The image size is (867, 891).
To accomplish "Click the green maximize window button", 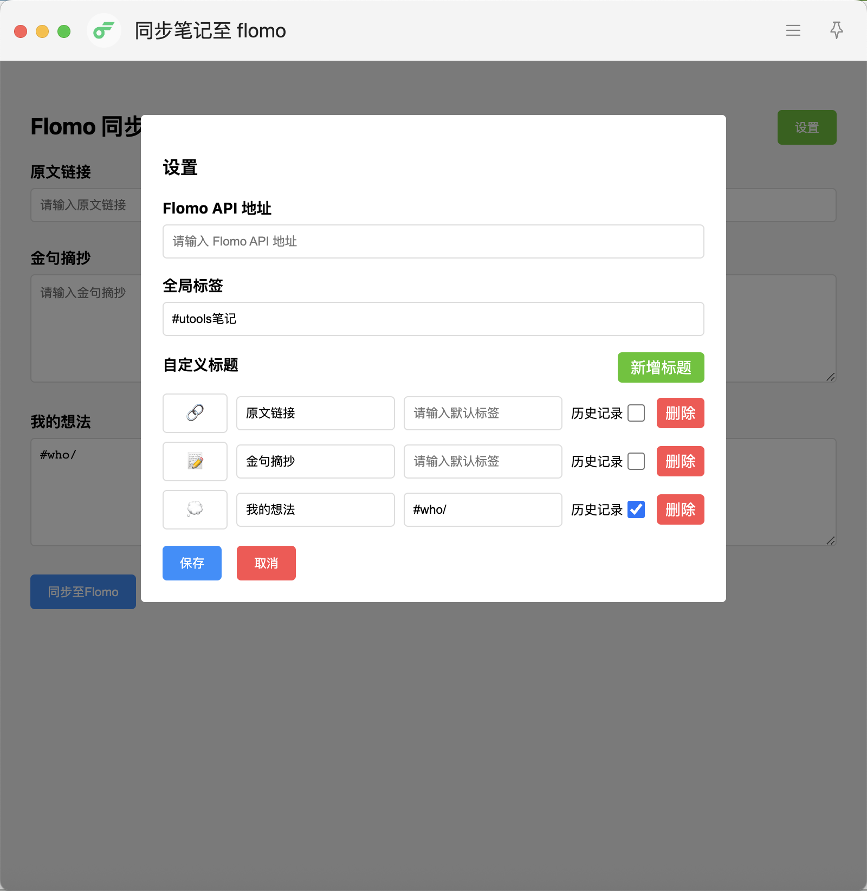I will 64,31.
